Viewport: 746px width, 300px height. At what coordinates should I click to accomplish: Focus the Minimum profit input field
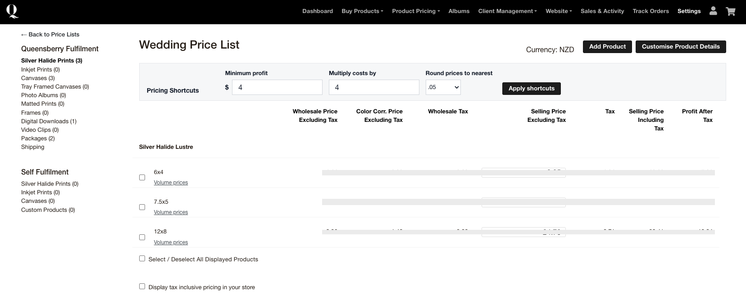[x=277, y=87]
